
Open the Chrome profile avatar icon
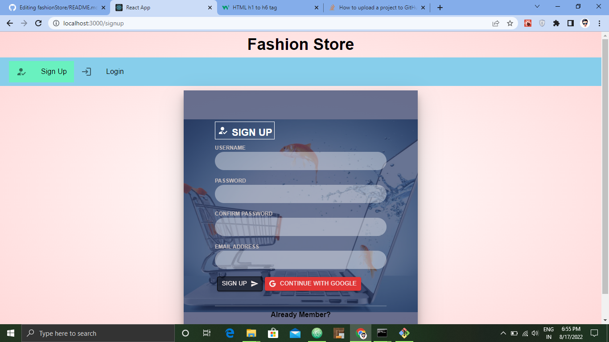[585, 23]
